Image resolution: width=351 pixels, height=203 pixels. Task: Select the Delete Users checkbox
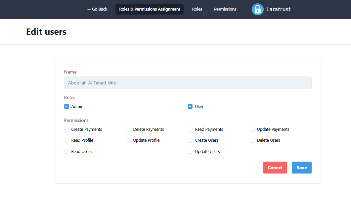252,140
